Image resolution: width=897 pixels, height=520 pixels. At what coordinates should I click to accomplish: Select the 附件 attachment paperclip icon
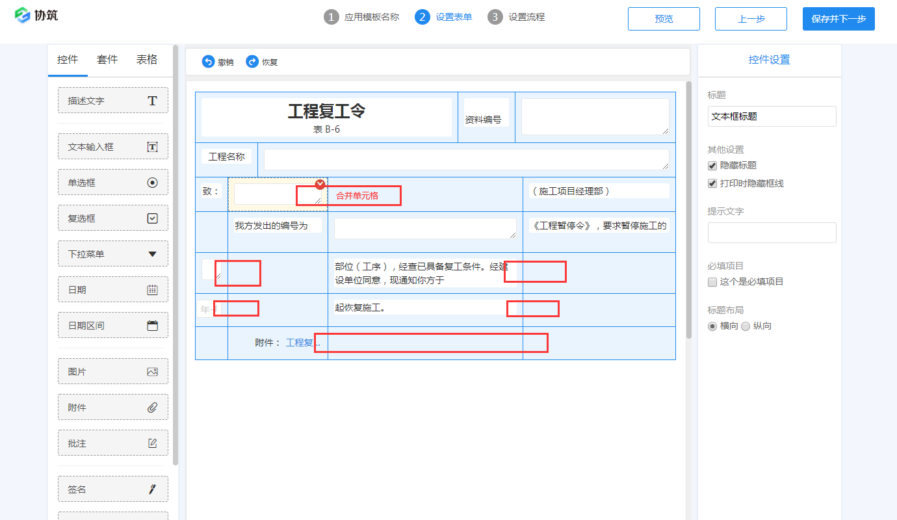[x=152, y=407]
